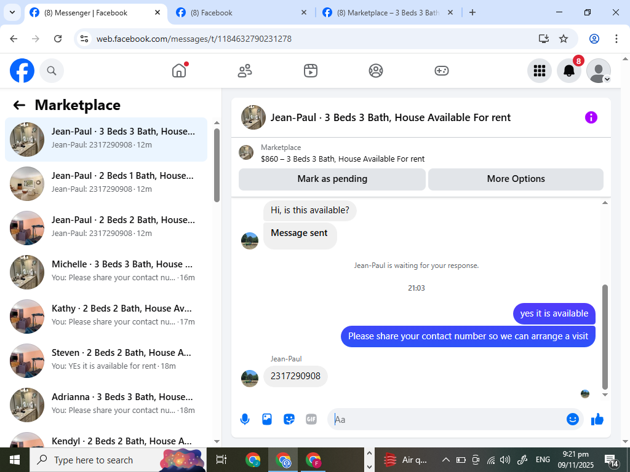Open Kendyl 2 Beds 2 Bath conversation

coord(106,438)
